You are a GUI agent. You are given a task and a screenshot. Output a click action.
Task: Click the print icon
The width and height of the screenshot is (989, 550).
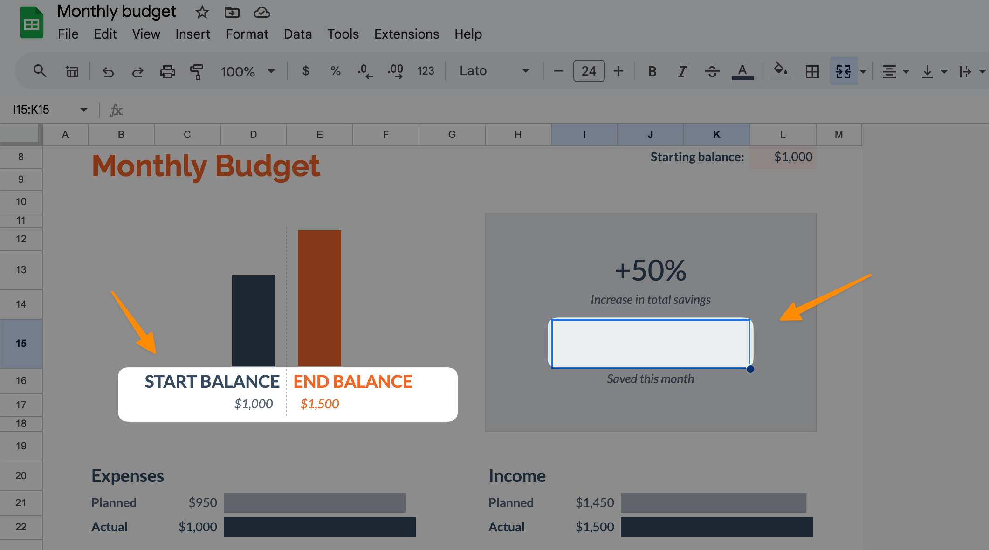click(167, 72)
